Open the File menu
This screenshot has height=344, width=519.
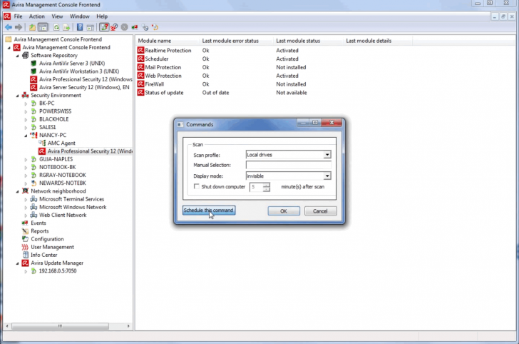pos(18,16)
